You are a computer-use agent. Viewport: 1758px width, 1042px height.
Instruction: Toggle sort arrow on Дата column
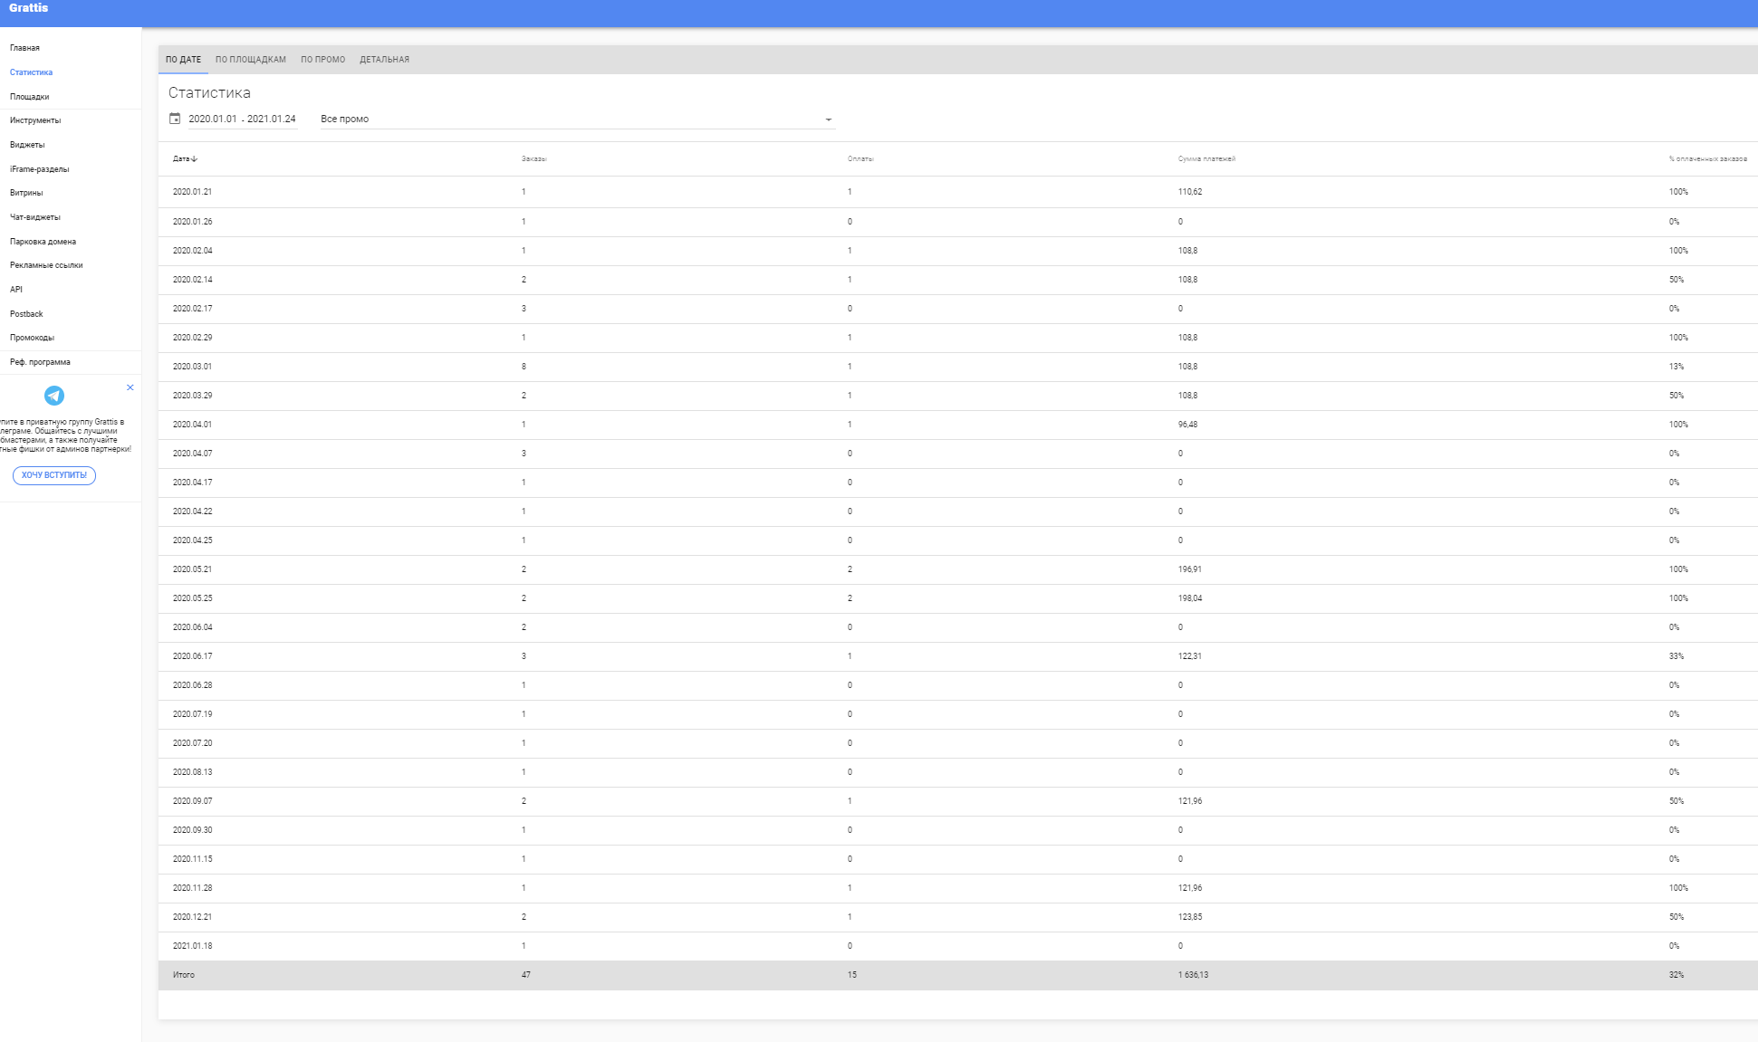(195, 158)
